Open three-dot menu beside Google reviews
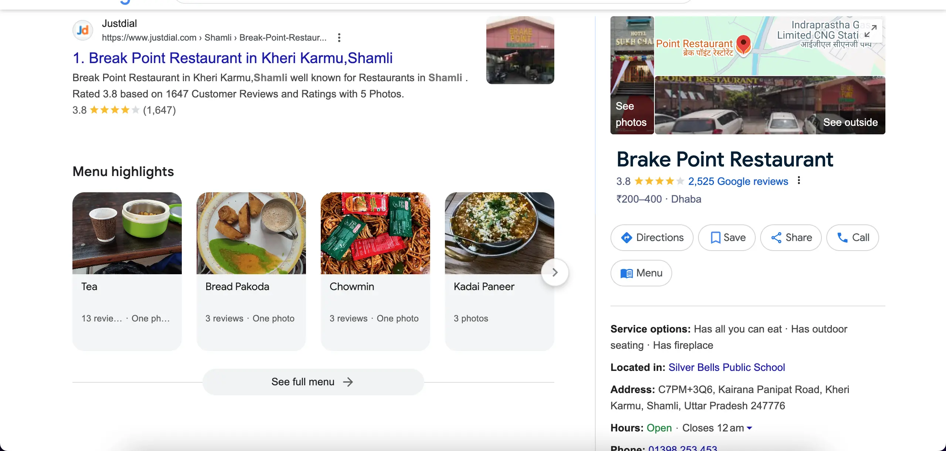The width and height of the screenshot is (946, 451). [799, 180]
